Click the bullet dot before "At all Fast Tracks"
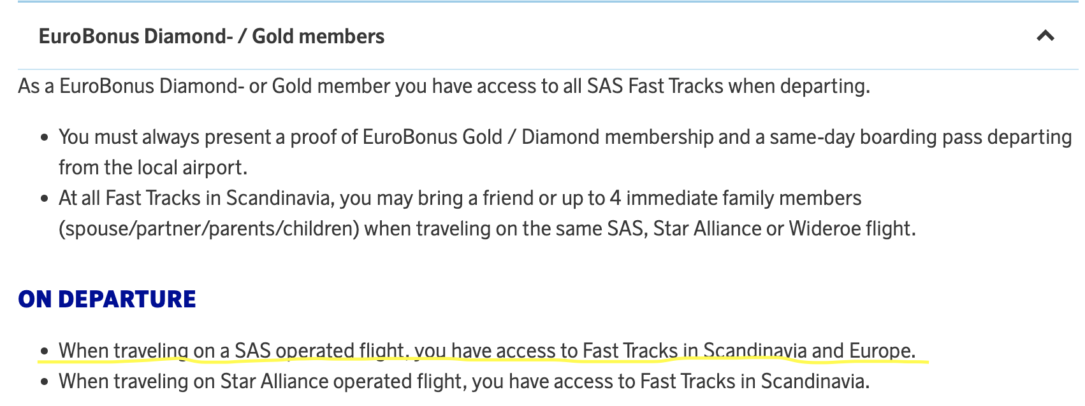Screen dimensions: 1085x406 click(44, 199)
